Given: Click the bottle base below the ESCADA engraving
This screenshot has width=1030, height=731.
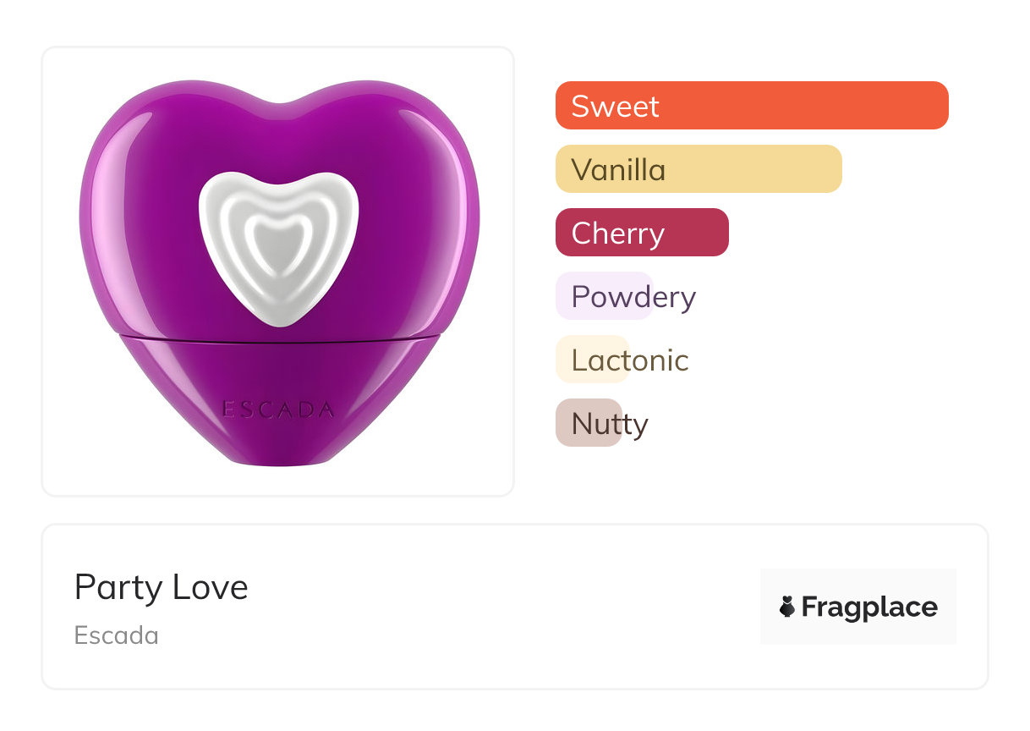Looking at the screenshot, I should pos(278,446).
